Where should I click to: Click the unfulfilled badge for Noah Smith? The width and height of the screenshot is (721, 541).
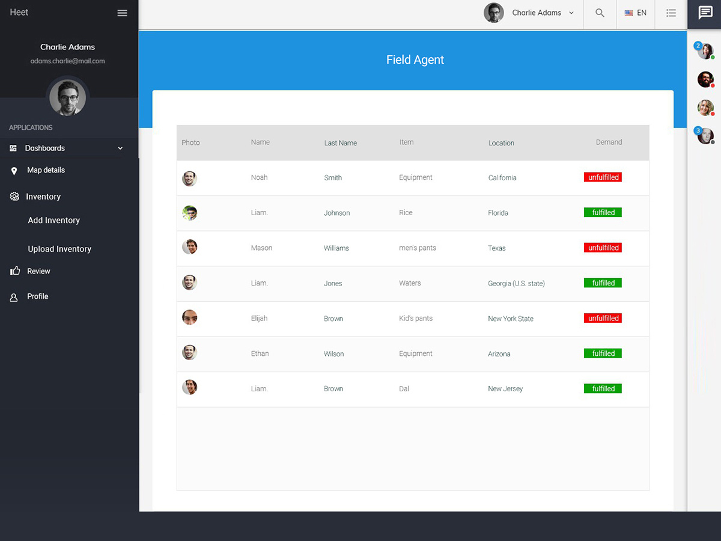coord(602,177)
